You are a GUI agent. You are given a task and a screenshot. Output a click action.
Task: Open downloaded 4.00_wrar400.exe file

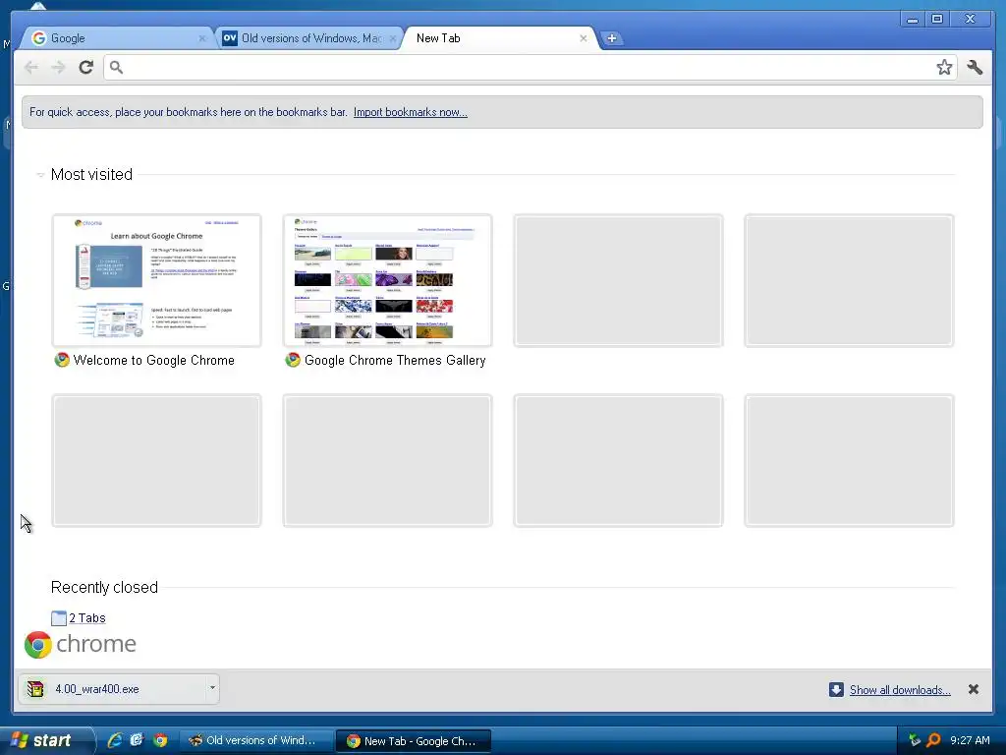pos(112,689)
